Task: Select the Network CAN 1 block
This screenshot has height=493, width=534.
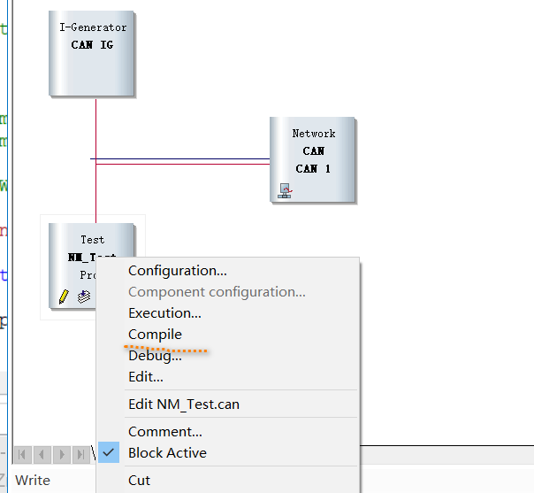Action: tap(313, 159)
